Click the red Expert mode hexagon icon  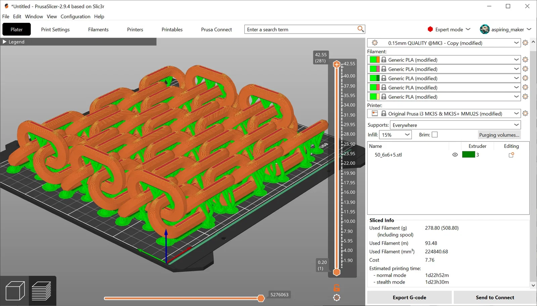[430, 29]
